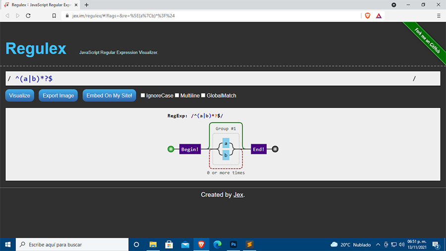Click the Brave Rewards triangle icon
Viewport: 446px width, 251px height.
tap(379, 15)
